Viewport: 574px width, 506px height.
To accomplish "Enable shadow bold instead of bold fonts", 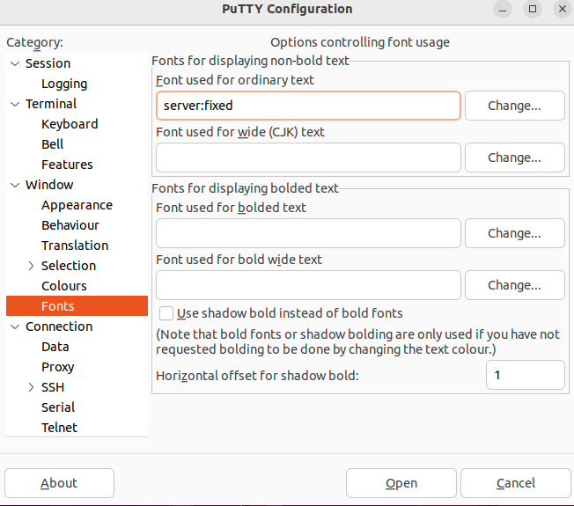I will pyautogui.click(x=166, y=313).
